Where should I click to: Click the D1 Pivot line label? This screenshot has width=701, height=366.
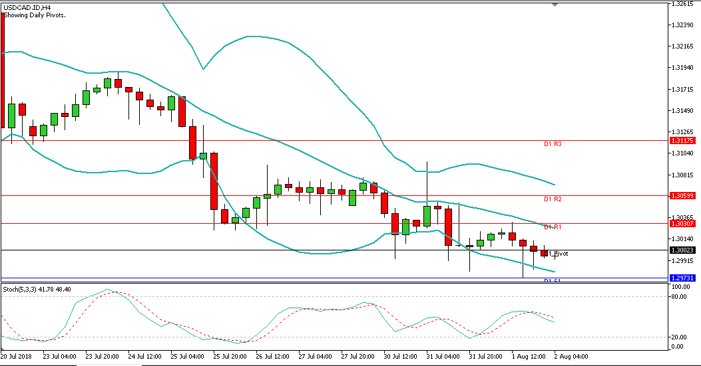coord(558,254)
